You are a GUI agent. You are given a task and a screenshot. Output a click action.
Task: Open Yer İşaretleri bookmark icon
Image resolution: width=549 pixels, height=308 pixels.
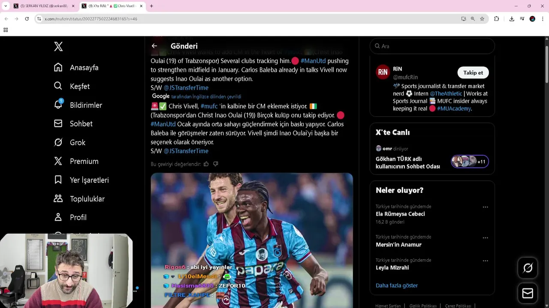click(58, 180)
